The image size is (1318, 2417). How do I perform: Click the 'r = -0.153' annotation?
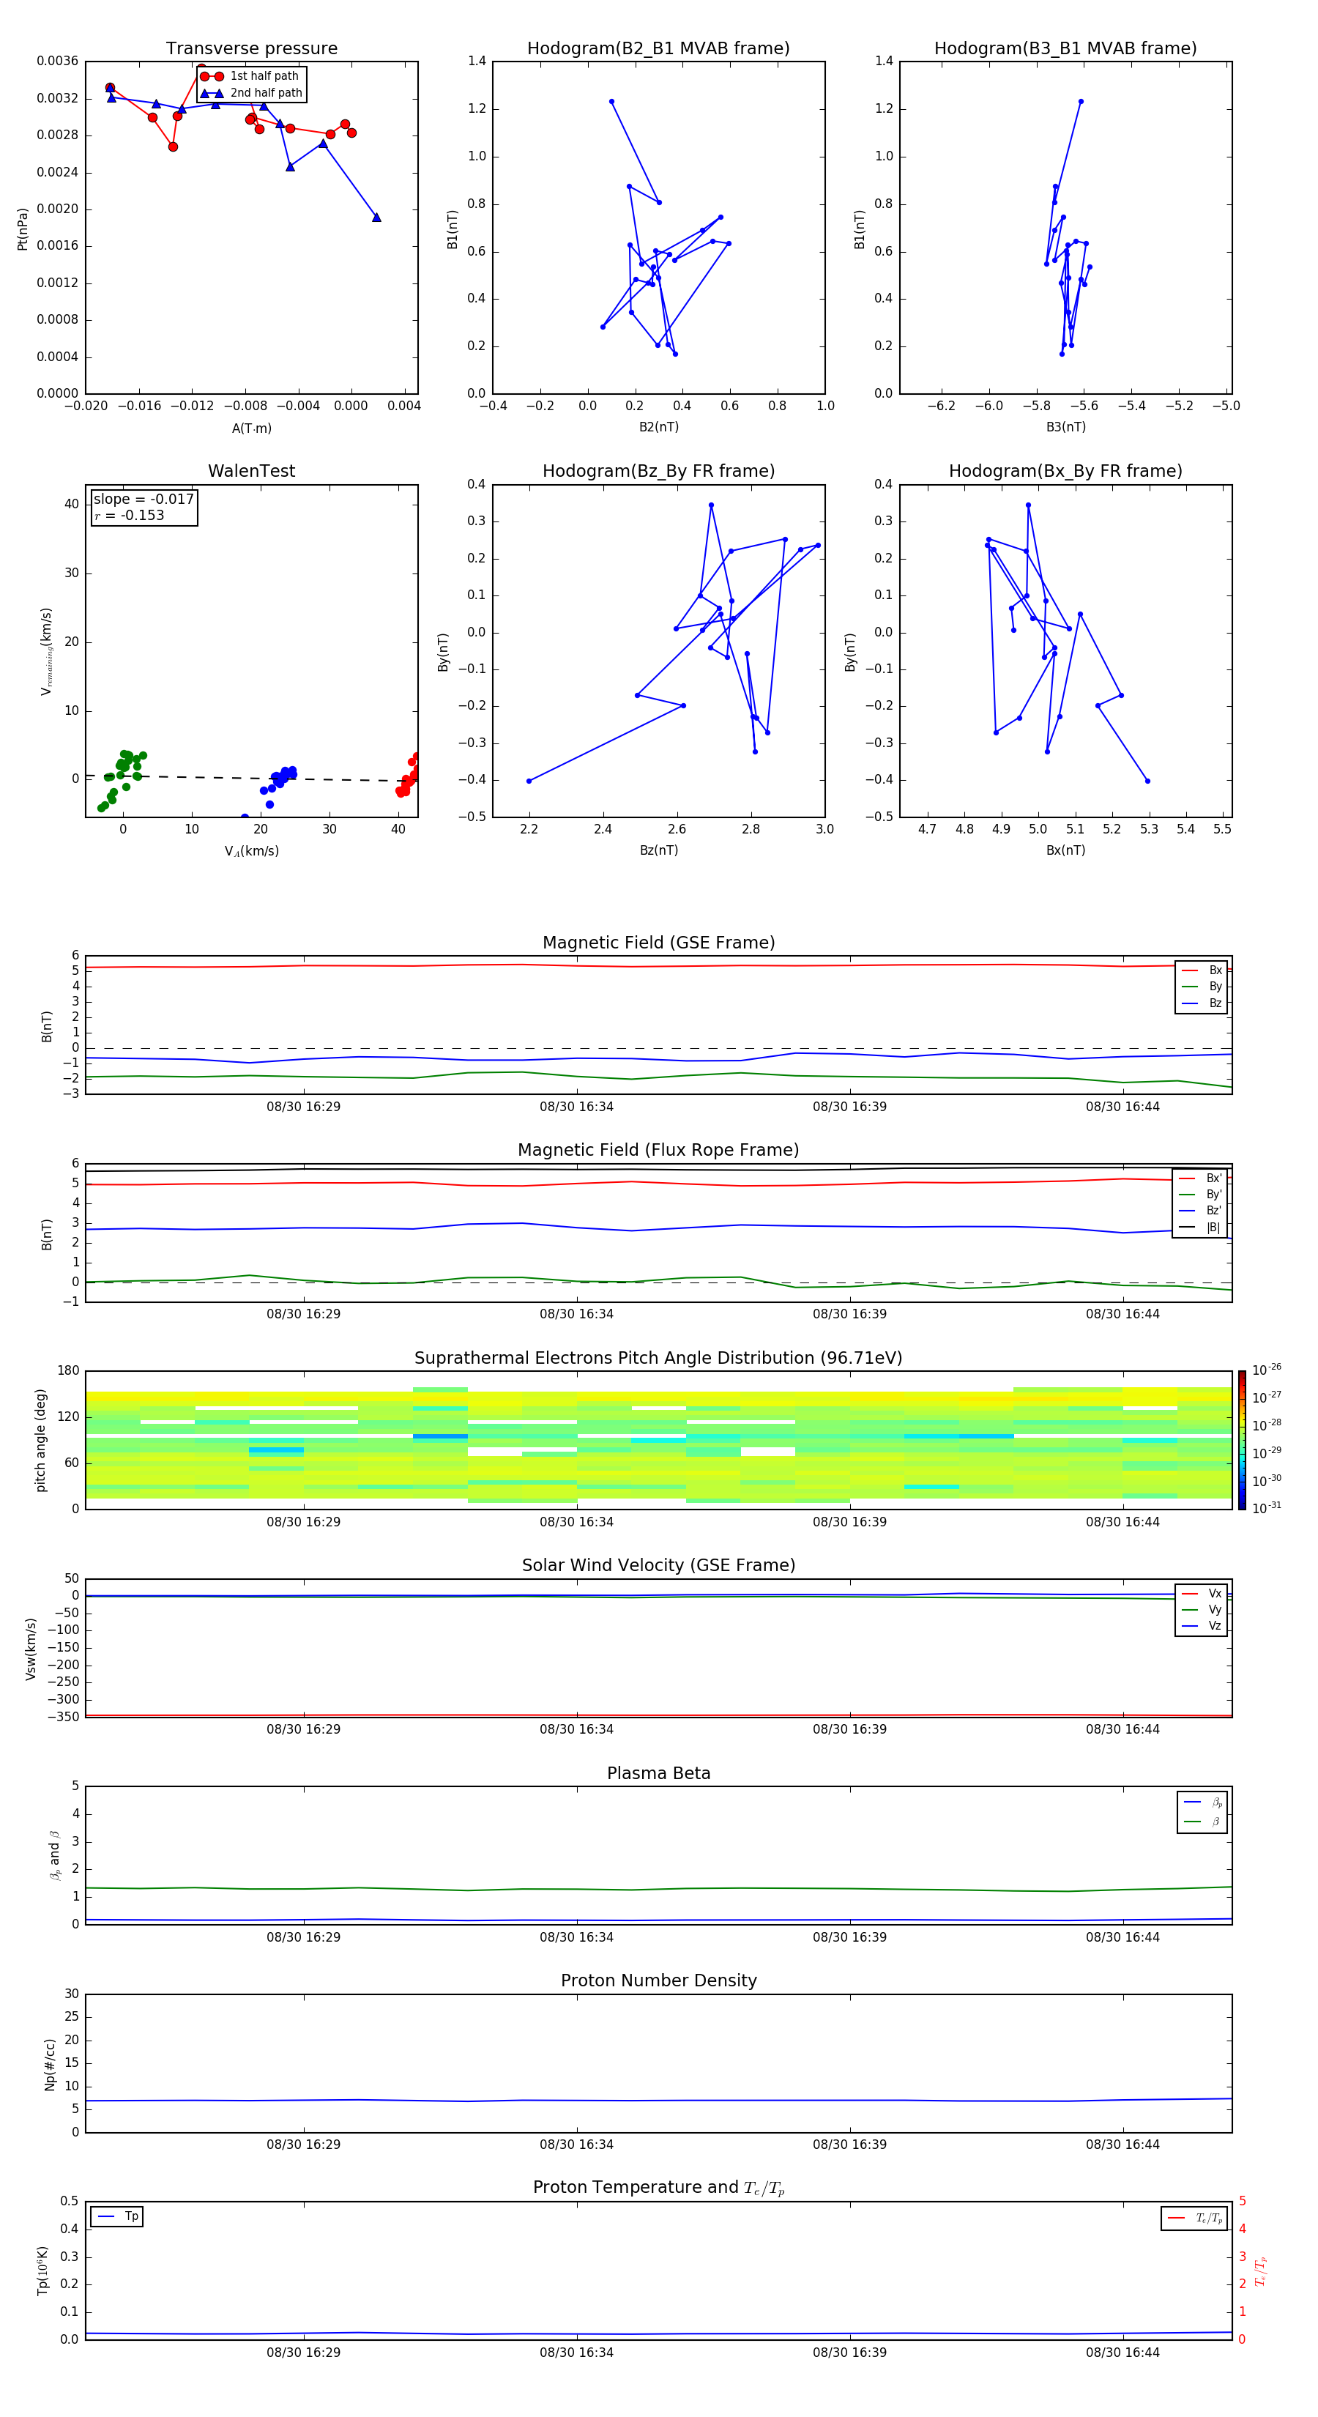[x=129, y=515]
